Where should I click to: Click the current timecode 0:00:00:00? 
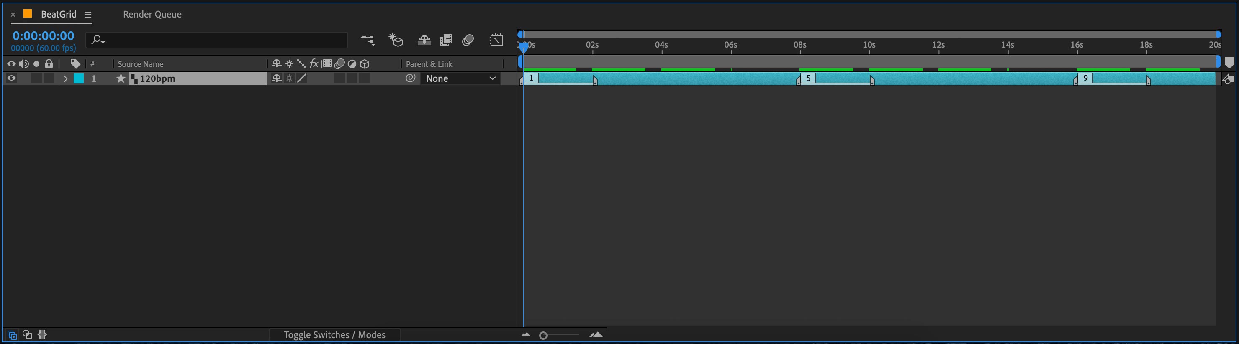pos(43,36)
